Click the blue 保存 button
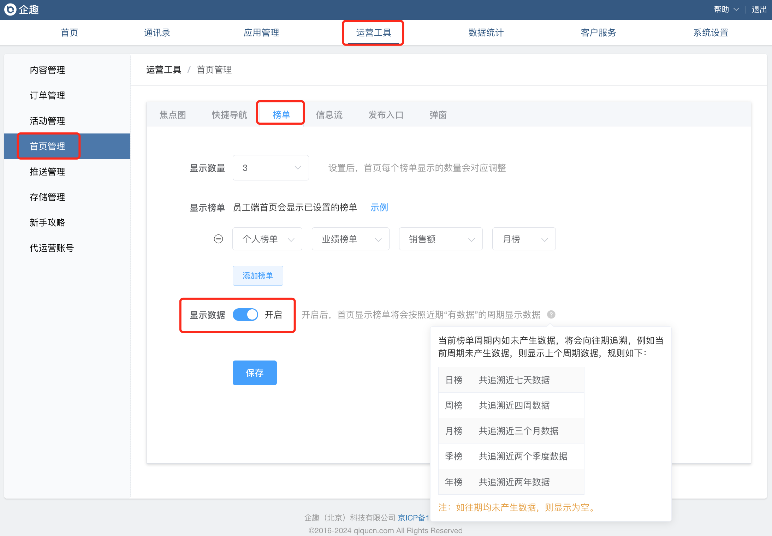 click(x=255, y=373)
